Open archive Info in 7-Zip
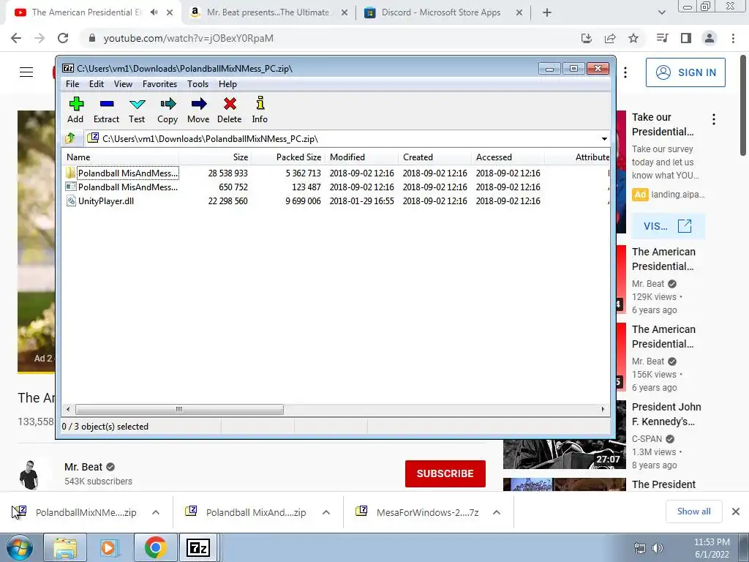749x562 pixels. (260, 110)
